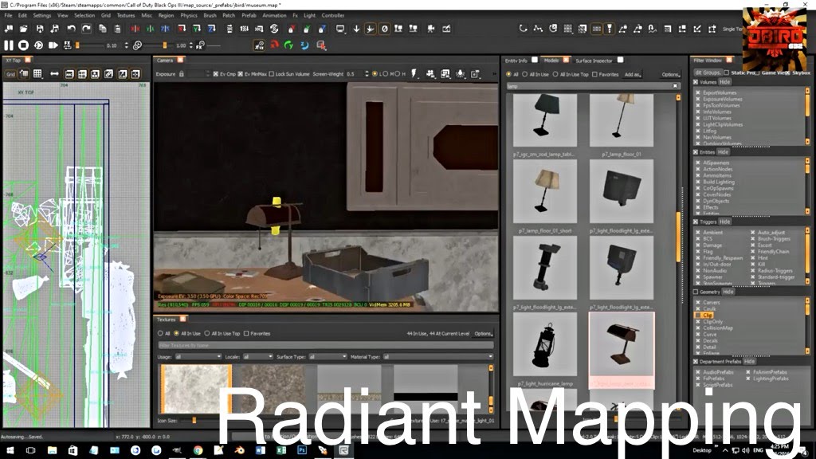Image resolution: width=816 pixels, height=459 pixels.
Task: Rotate selection about Y axis green icon
Action: pos(197,29)
